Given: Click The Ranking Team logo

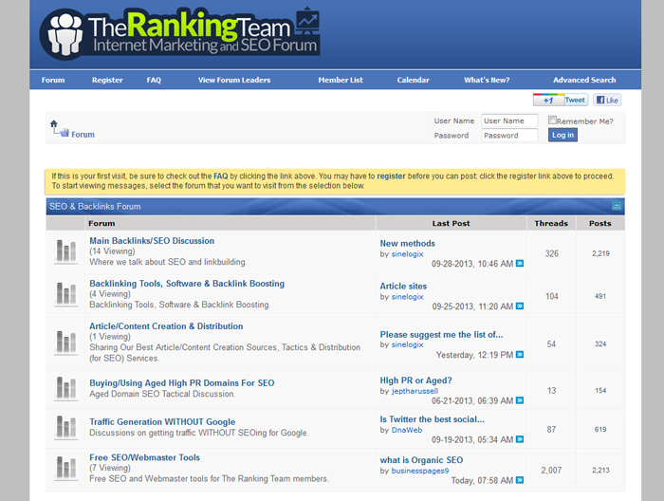Looking at the screenshot, I should point(180,33).
